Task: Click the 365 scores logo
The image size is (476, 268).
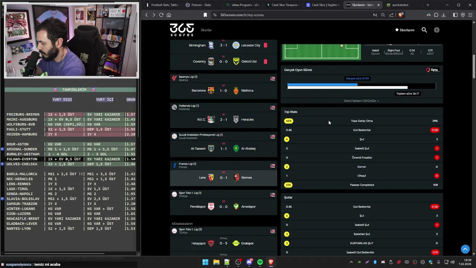Action: (182, 30)
